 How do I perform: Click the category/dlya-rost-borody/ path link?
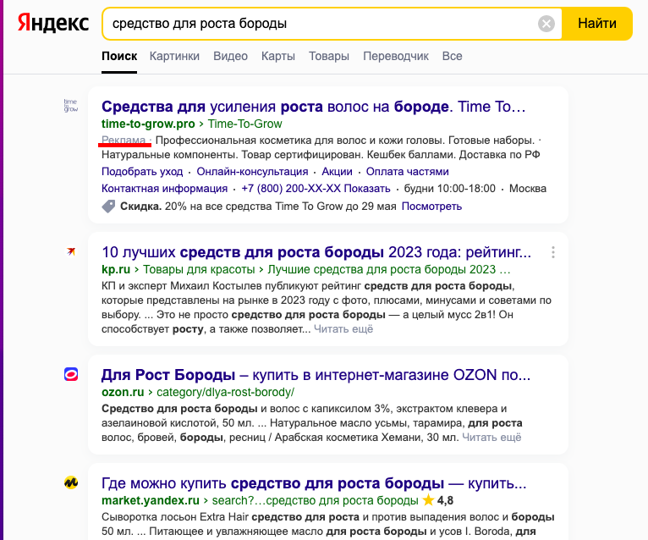click(225, 392)
